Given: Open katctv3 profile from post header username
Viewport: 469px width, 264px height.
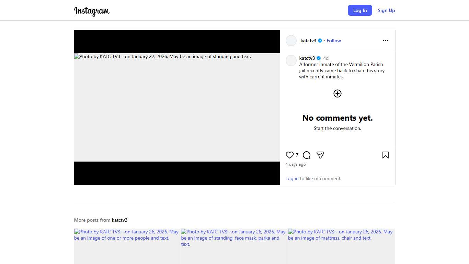Looking at the screenshot, I should [x=308, y=41].
